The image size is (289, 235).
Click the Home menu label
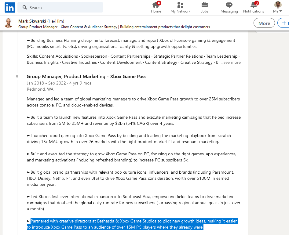point(156,11)
